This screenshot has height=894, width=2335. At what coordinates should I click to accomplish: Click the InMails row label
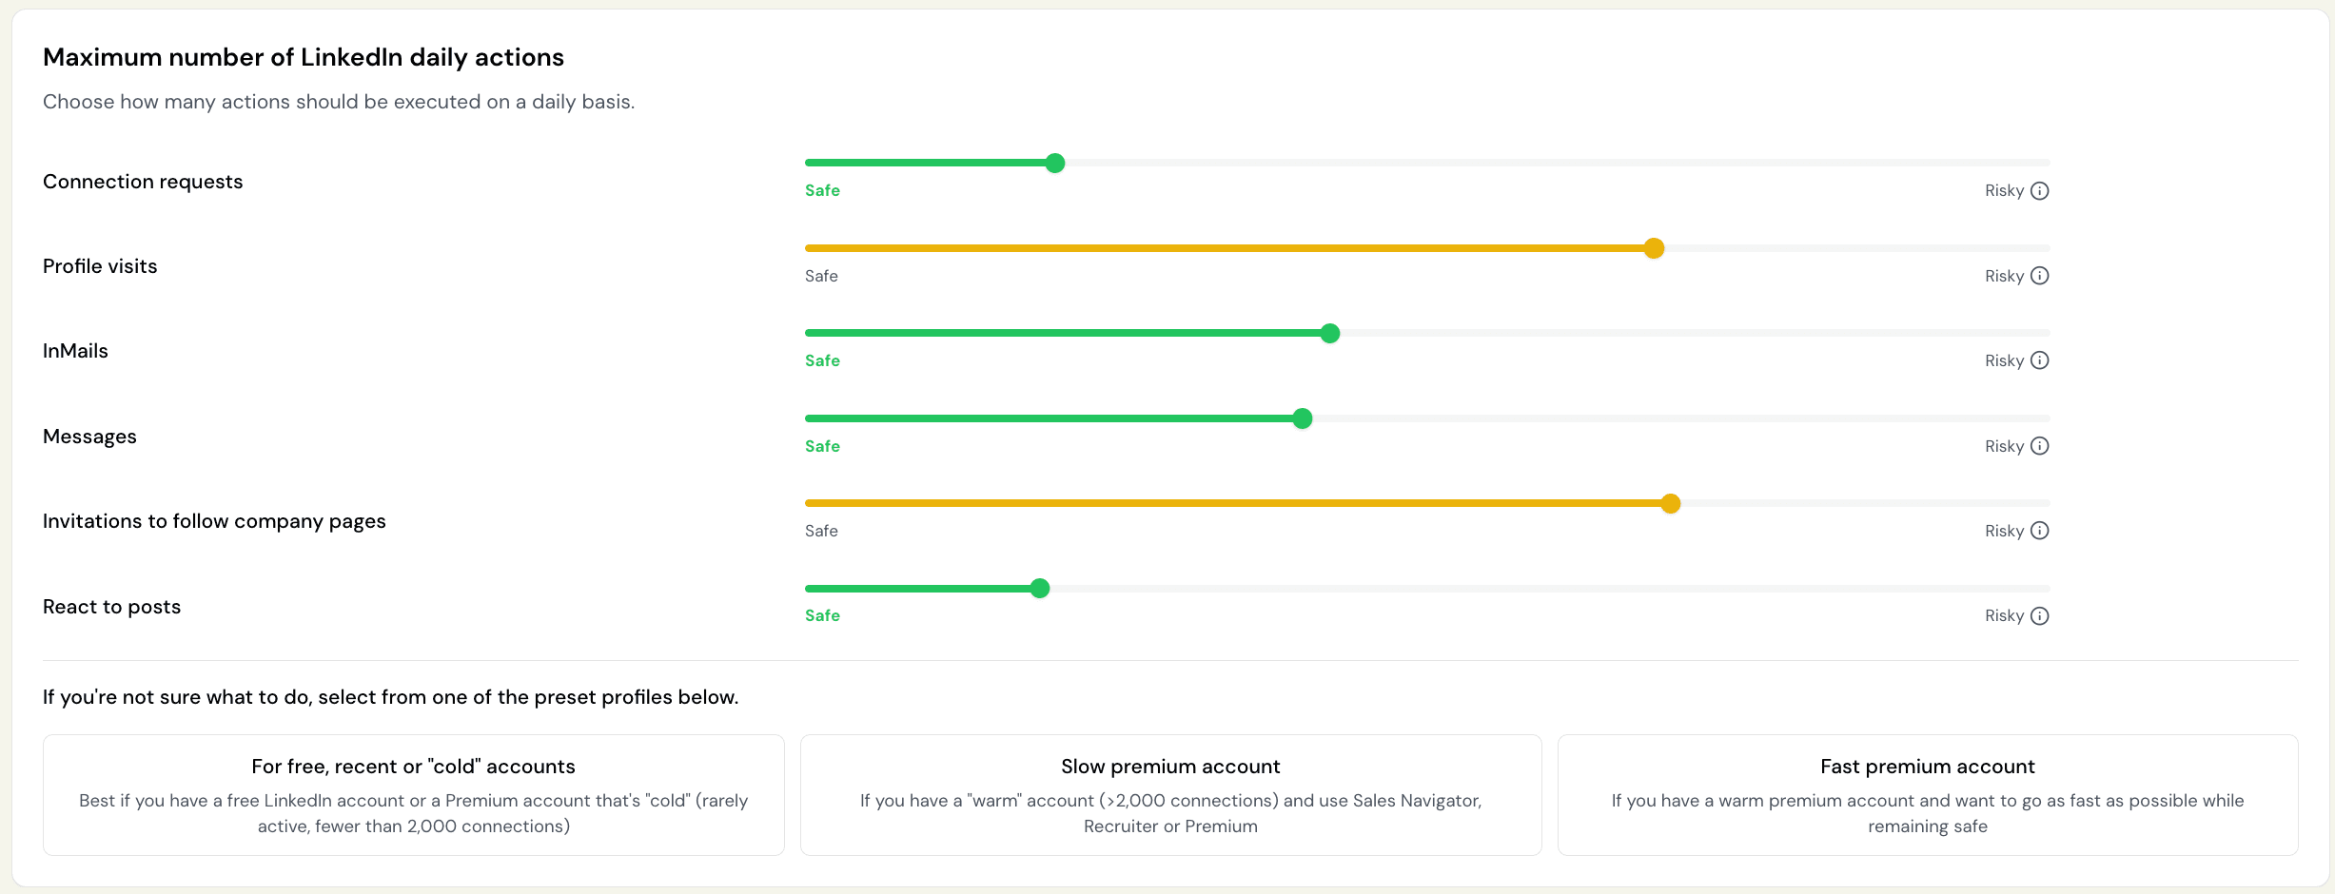pos(74,350)
